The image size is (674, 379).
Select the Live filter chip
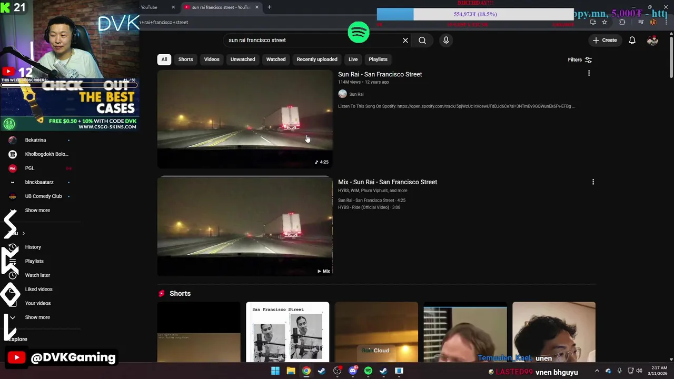353,59
